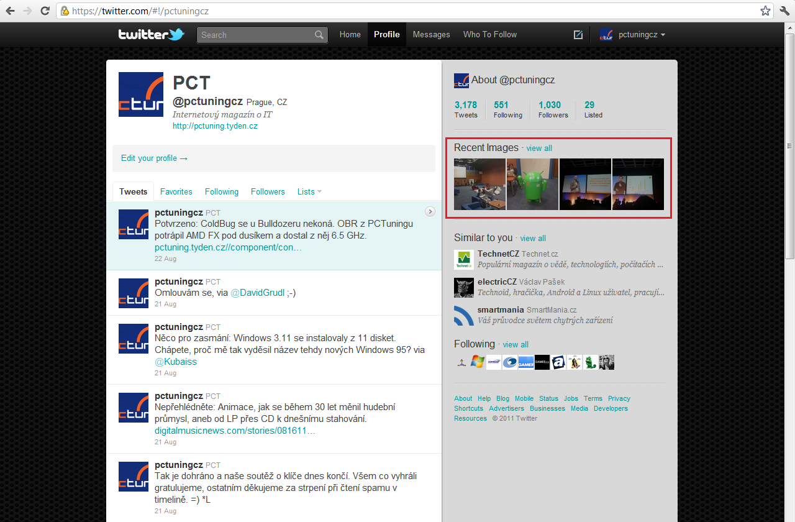Screen dimensions: 795x522
Task: Click the electricCZ avatar icon
Action: (464, 287)
